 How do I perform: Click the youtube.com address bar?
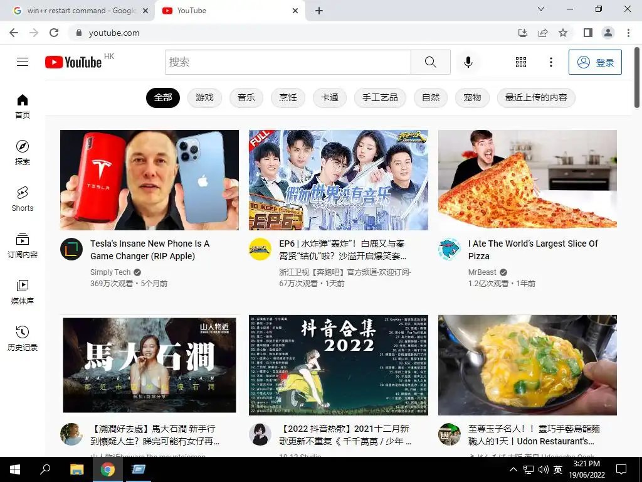point(291,33)
